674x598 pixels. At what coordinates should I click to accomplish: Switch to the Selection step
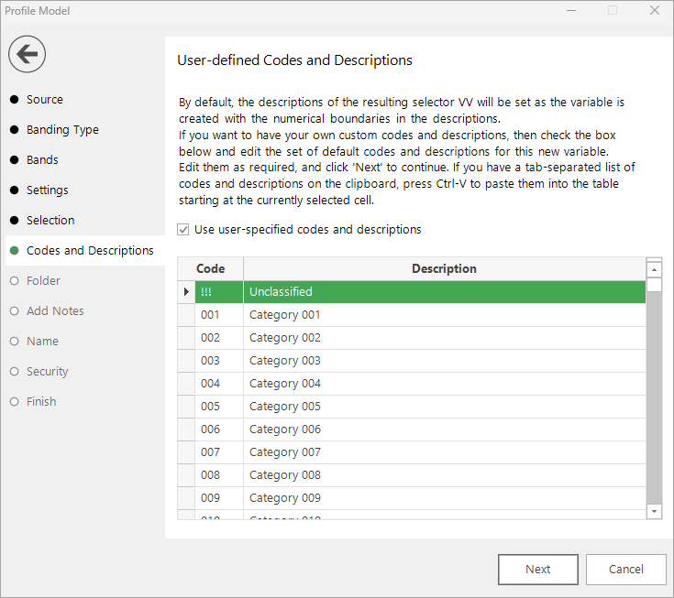tap(50, 220)
